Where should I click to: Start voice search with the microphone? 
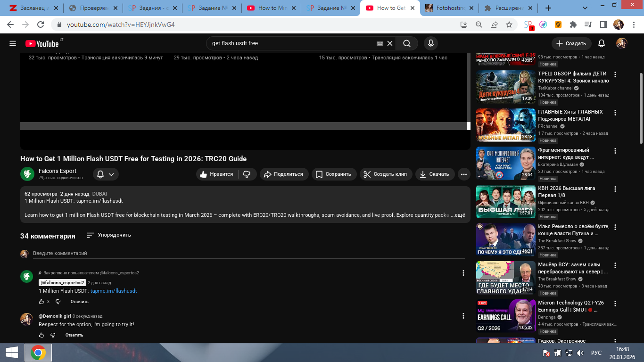pyautogui.click(x=430, y=43)
